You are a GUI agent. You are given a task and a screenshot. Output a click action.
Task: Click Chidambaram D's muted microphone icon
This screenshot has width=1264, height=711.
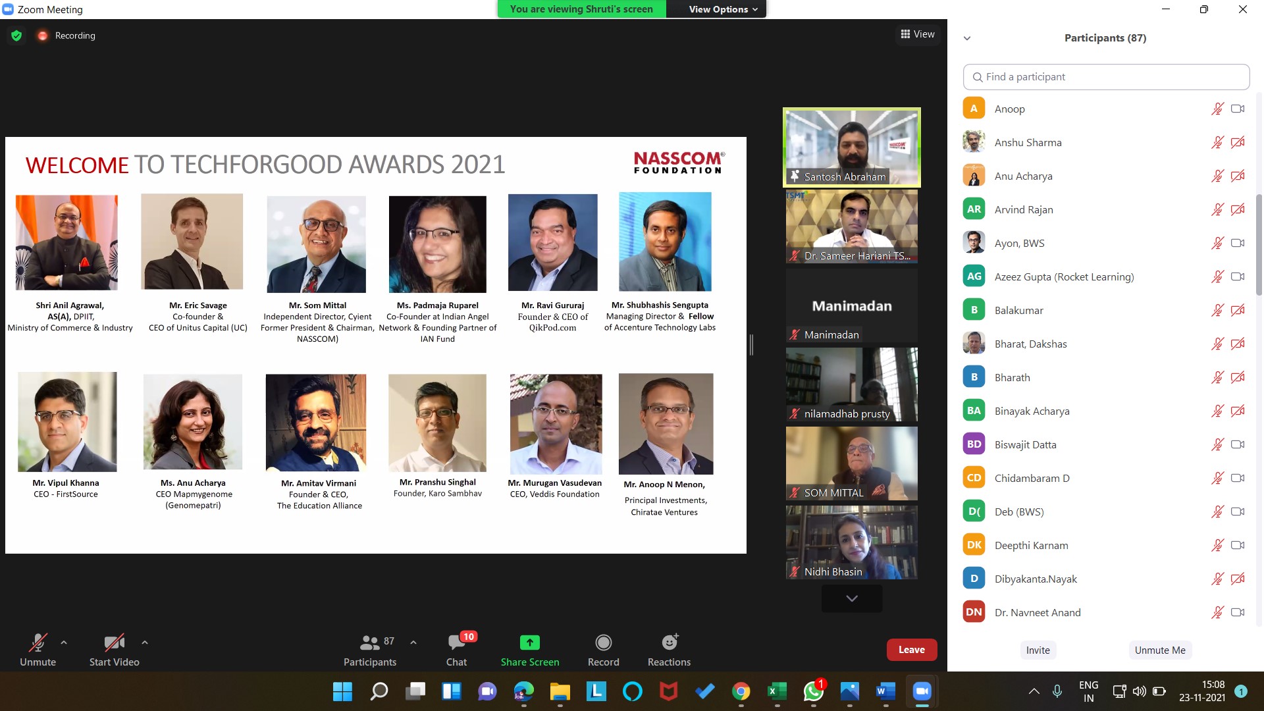click(x=1217, y=478)
